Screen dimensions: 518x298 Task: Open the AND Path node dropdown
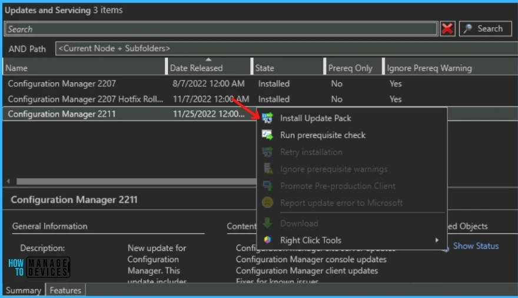287,49
